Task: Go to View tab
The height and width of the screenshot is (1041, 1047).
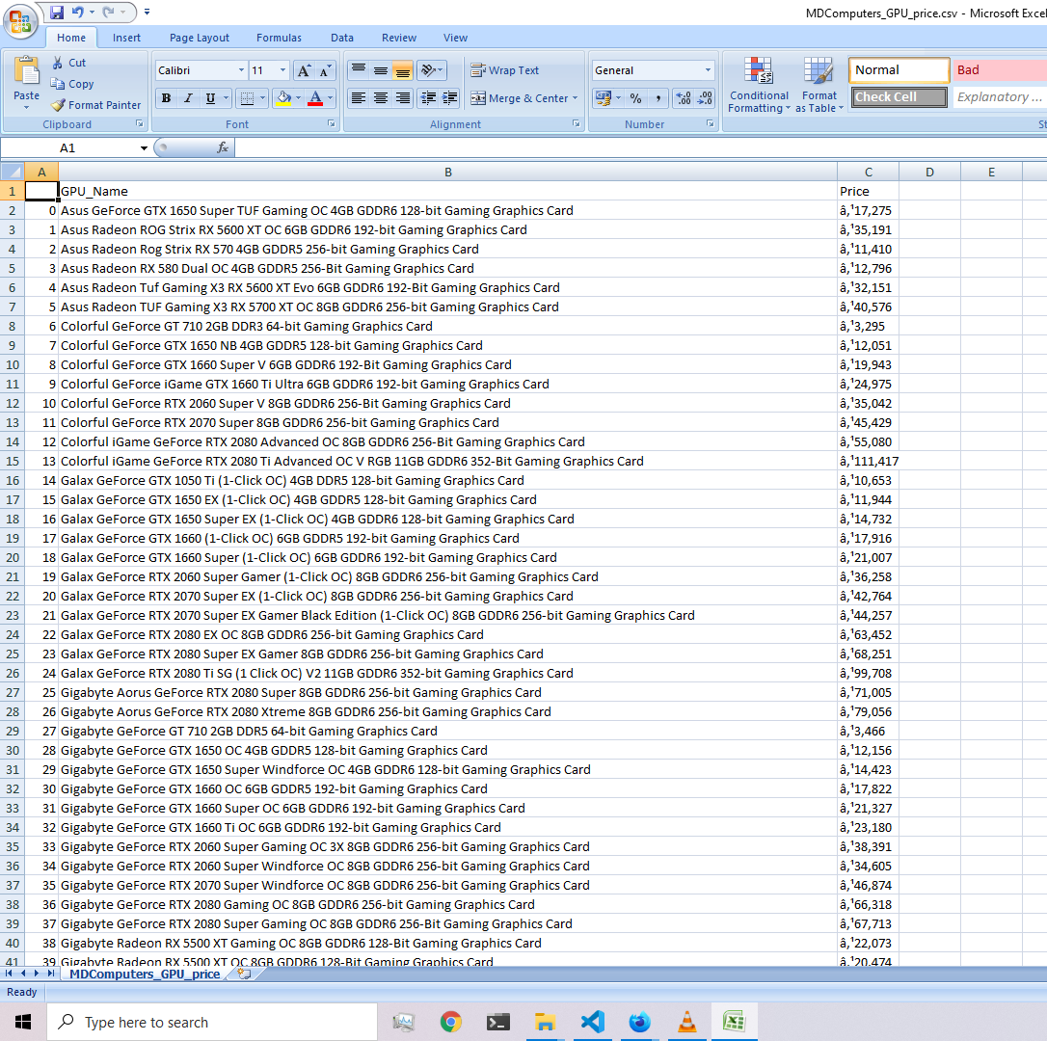Action: point(455,38)
